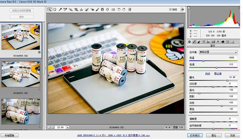The width and height of the screenshot is (243, 139).
Task: Click the 阴影 shadows value field +18
Action: pyautogui.click(x=233, y=96)
